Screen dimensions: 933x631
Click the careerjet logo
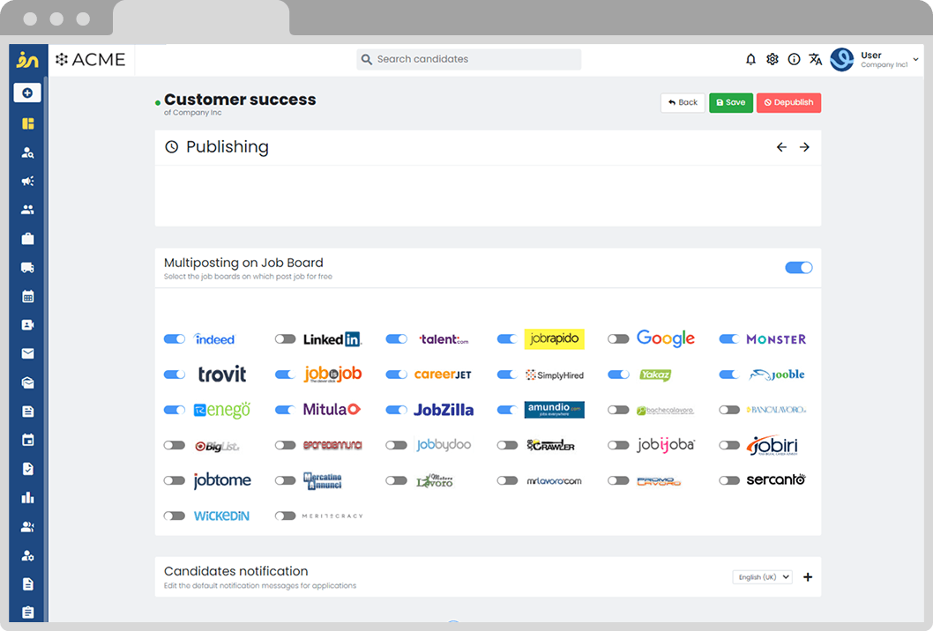(x=443, y=375)
